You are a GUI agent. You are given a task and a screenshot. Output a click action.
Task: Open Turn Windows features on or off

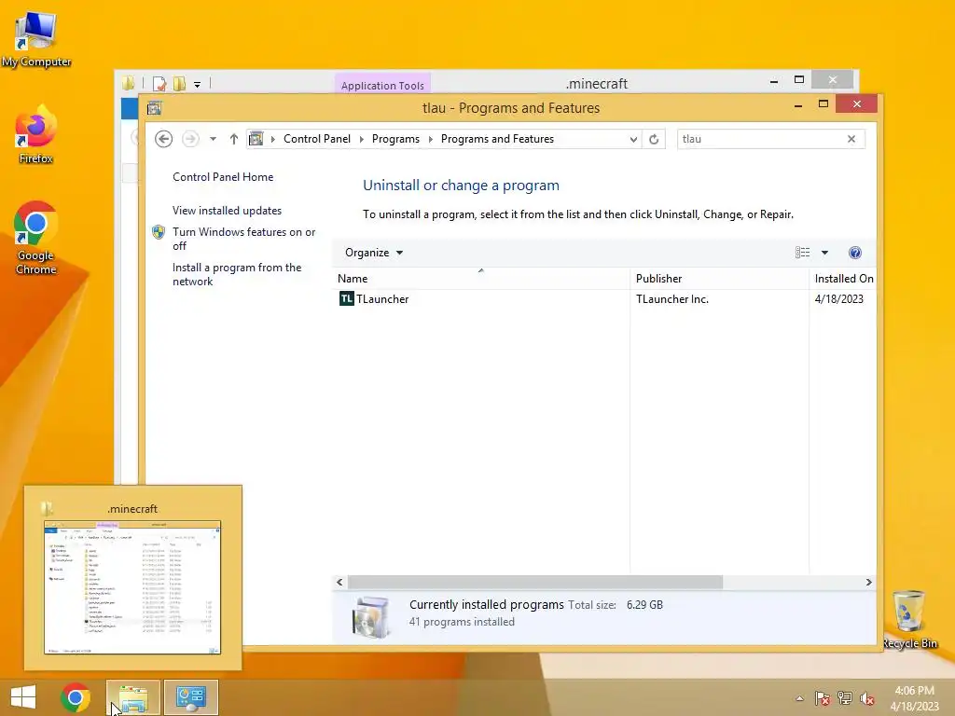pyautogui.click(x=243, y=239)
